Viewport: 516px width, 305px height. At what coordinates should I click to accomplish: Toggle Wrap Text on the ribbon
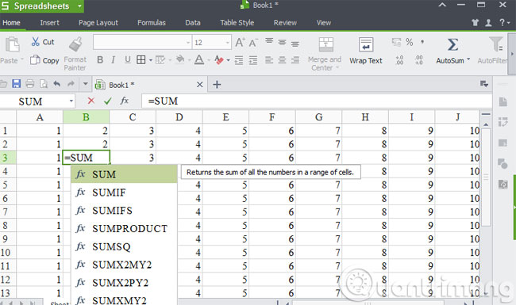(x=366, y=51)
